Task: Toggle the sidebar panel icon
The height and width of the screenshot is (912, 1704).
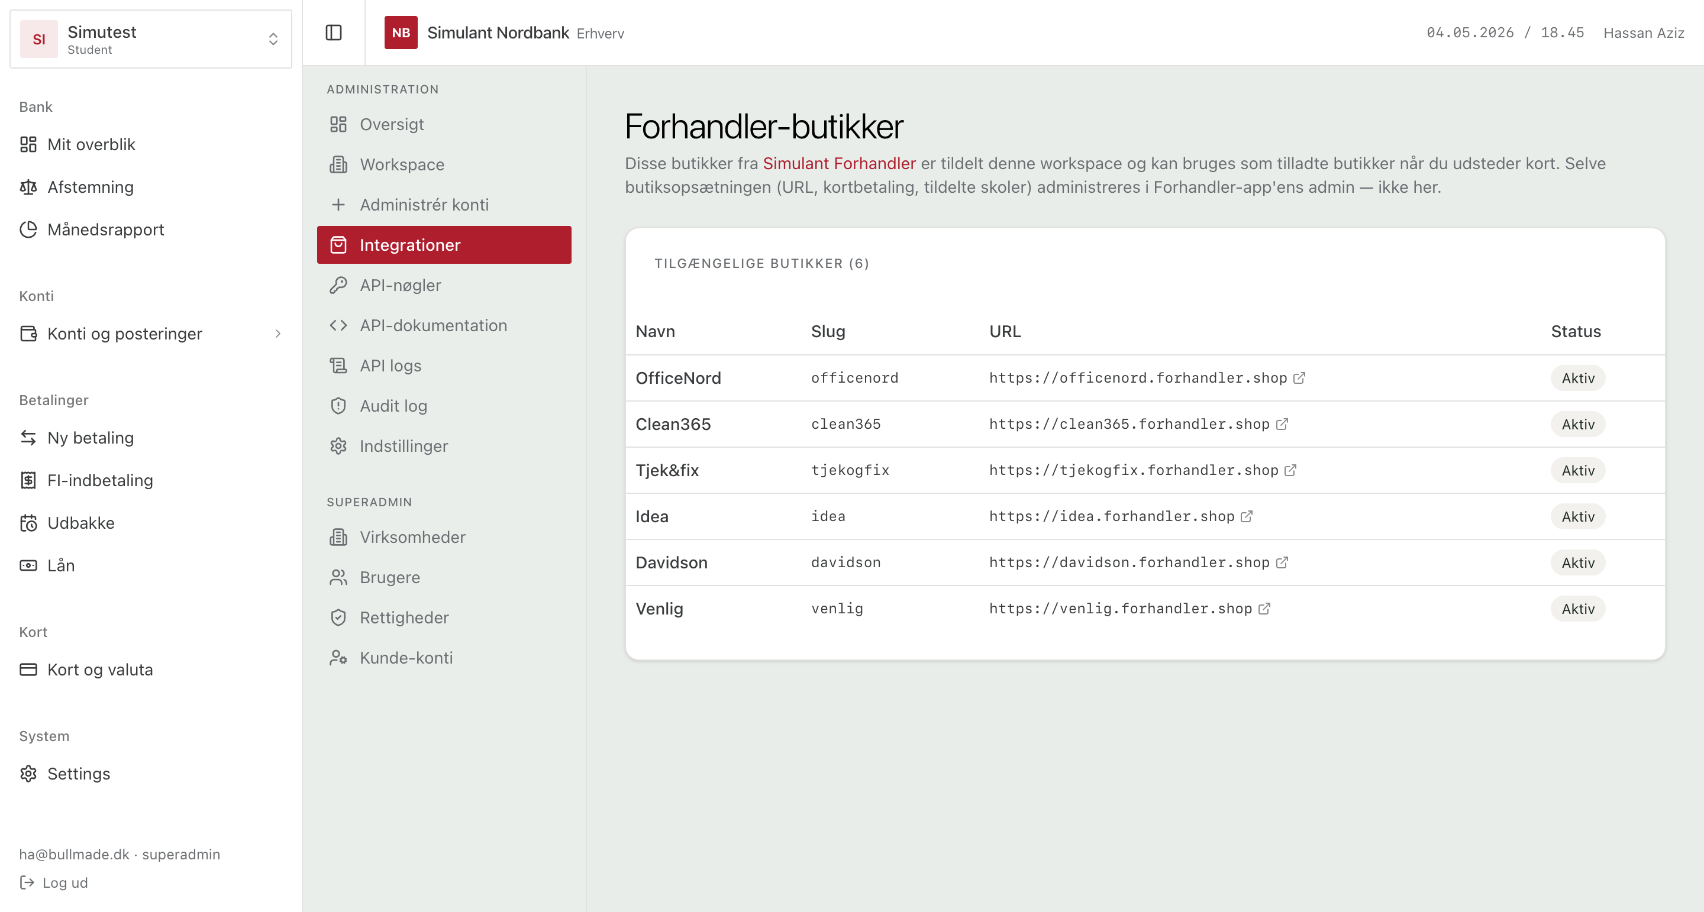Action: 333,33
